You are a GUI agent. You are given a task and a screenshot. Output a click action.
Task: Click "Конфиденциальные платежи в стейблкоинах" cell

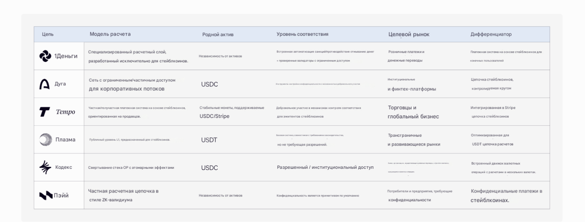click(x=506, y=196)
